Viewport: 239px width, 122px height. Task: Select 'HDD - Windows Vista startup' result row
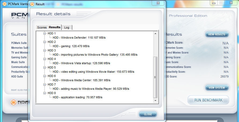[81, 63]
